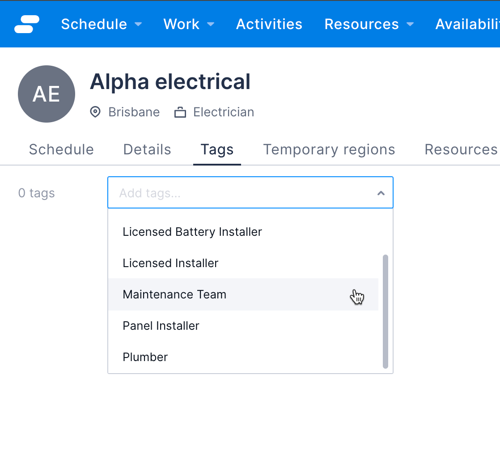Switch to the Details tab
The width and height of the screenshot is (500, 468).
click(147, 149)
